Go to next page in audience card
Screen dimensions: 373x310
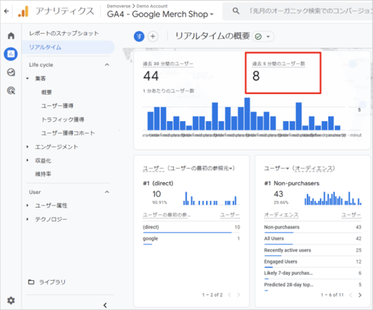pos(360,295)
